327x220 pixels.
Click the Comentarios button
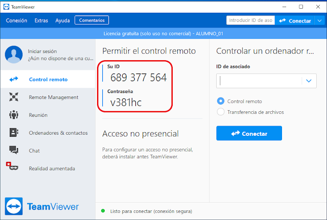92,20
